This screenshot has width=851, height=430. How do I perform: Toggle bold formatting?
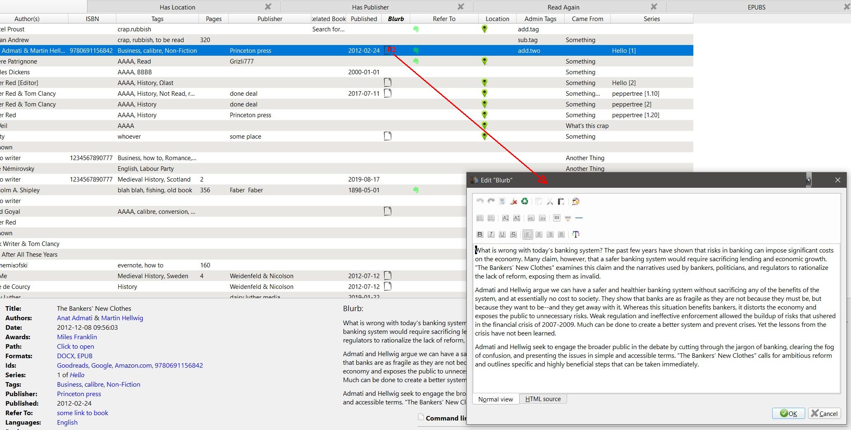(480, 234)
